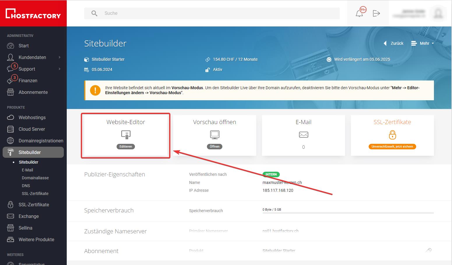Click the Website-Editor monitor icon

pos(126,135)
